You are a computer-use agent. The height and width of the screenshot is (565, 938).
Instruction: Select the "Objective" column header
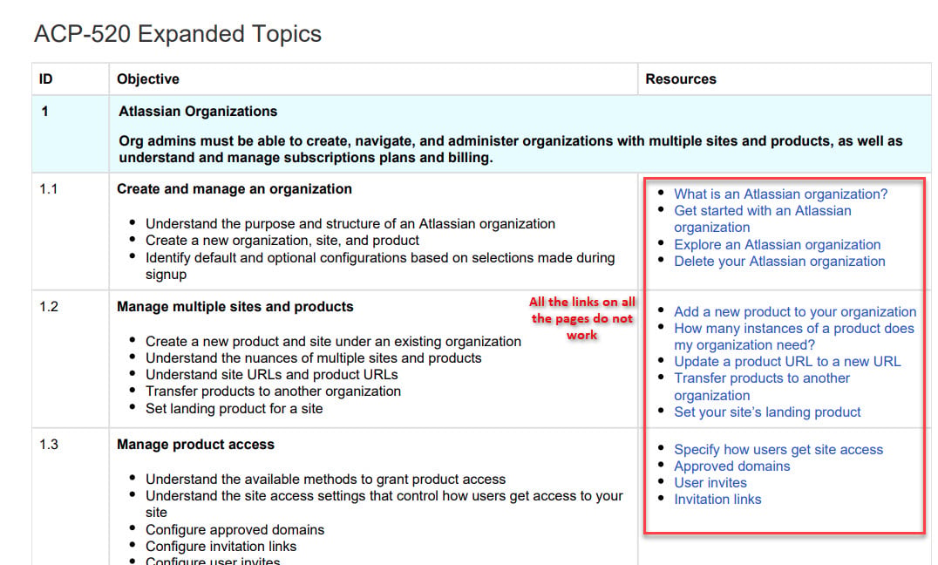coord(147,79)
